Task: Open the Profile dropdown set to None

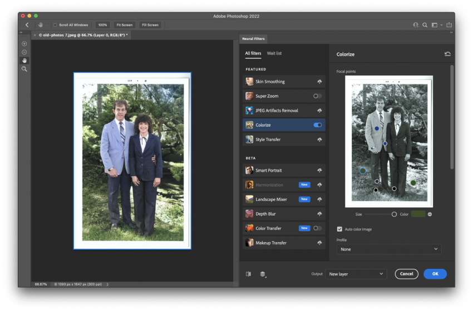Action: (389, 249)
